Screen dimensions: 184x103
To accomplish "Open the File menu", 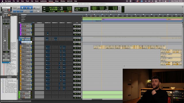I will tap(14, 1).
